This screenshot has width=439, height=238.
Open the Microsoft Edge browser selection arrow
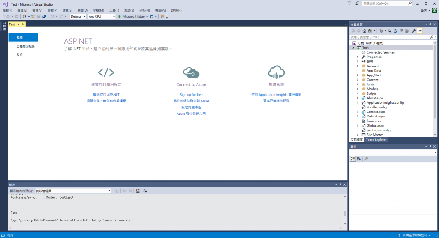click(x=147, y=17)
